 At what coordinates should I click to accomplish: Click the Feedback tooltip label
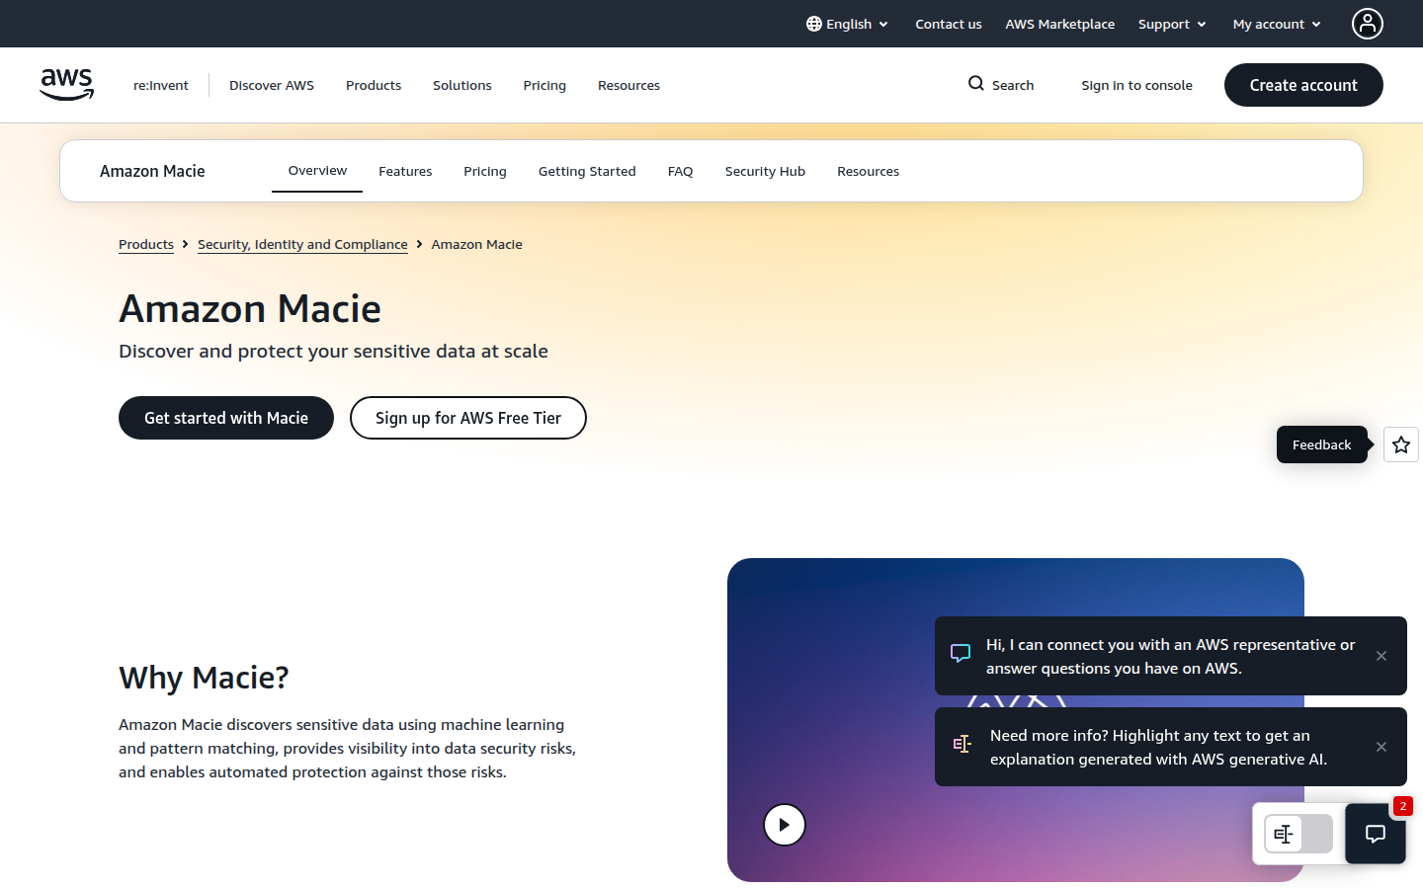tap(1322, 444)
